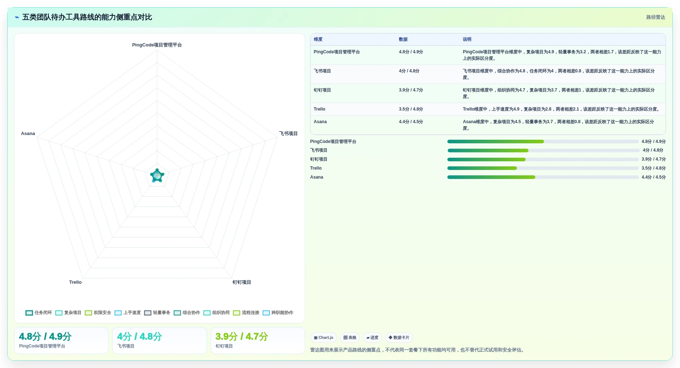Click the 数据卡片 tag chip
Screen dimensions: 680x368
pyautogui.click(x=399, y=337)
